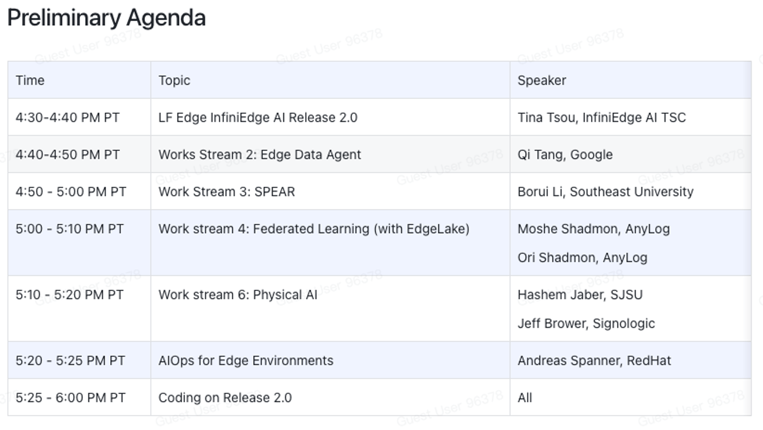Click Moshe Shadmon, AnyLog speaker name
Viewport: 763px width, 430px height.
pyautogui.click(x=594, y=229)
